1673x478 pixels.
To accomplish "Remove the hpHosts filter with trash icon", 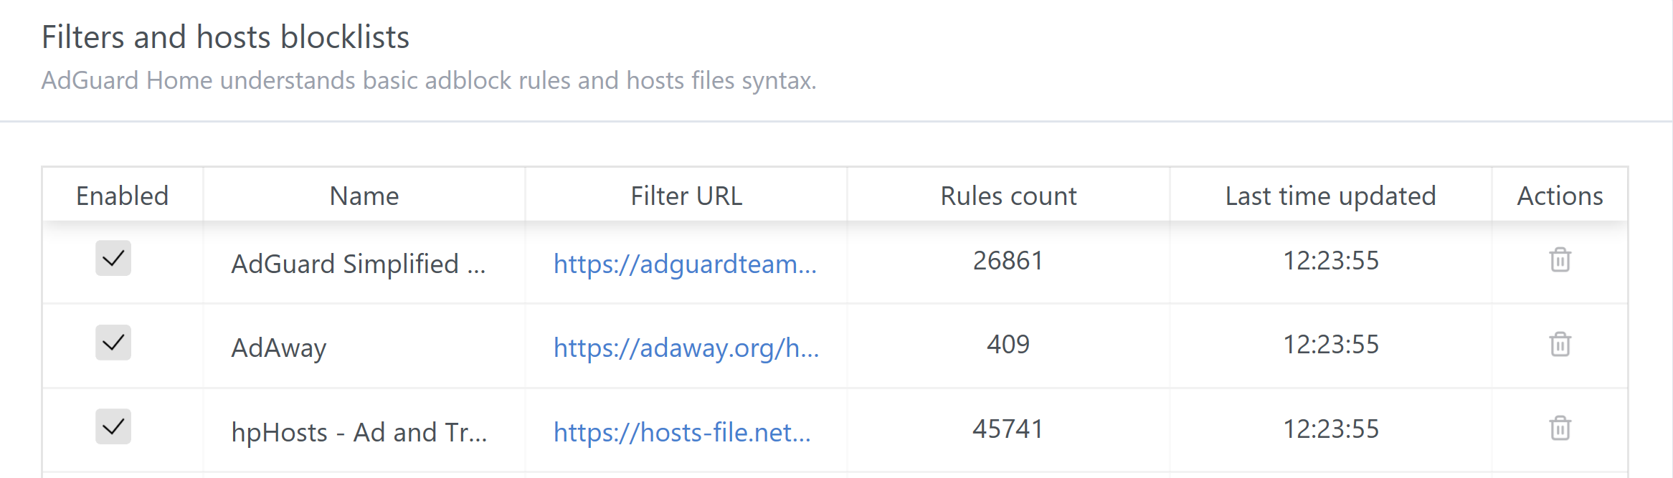I will tap(1560, 429).
